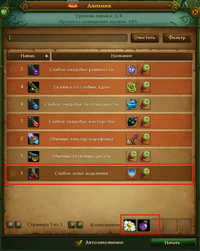Select the blue wolf ingredient icon
200x251 pixels.
[131, 104]
